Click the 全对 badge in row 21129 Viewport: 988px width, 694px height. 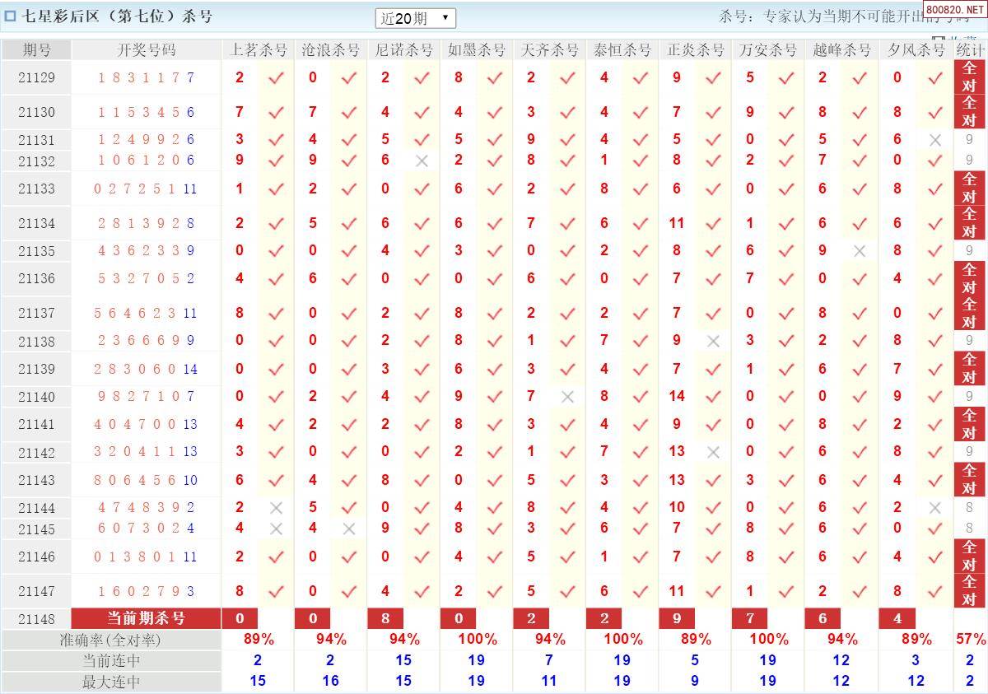(969, 77)
